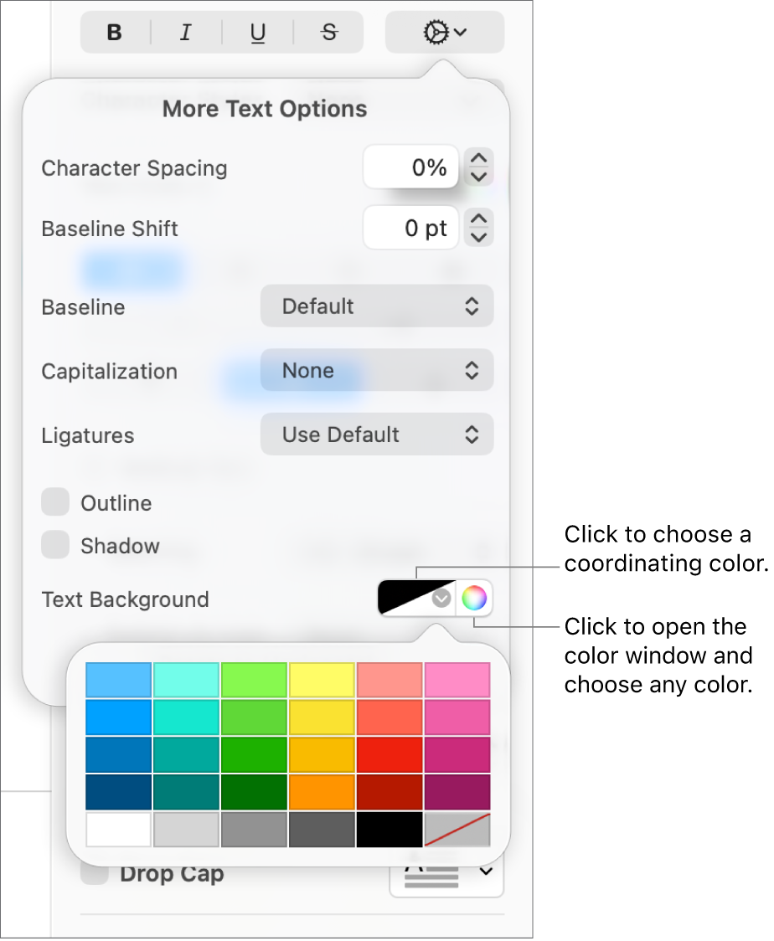The image size is (774, 941).
Task: Click inside the Character Spacing percentage field
Action: (x=410, y=167)
